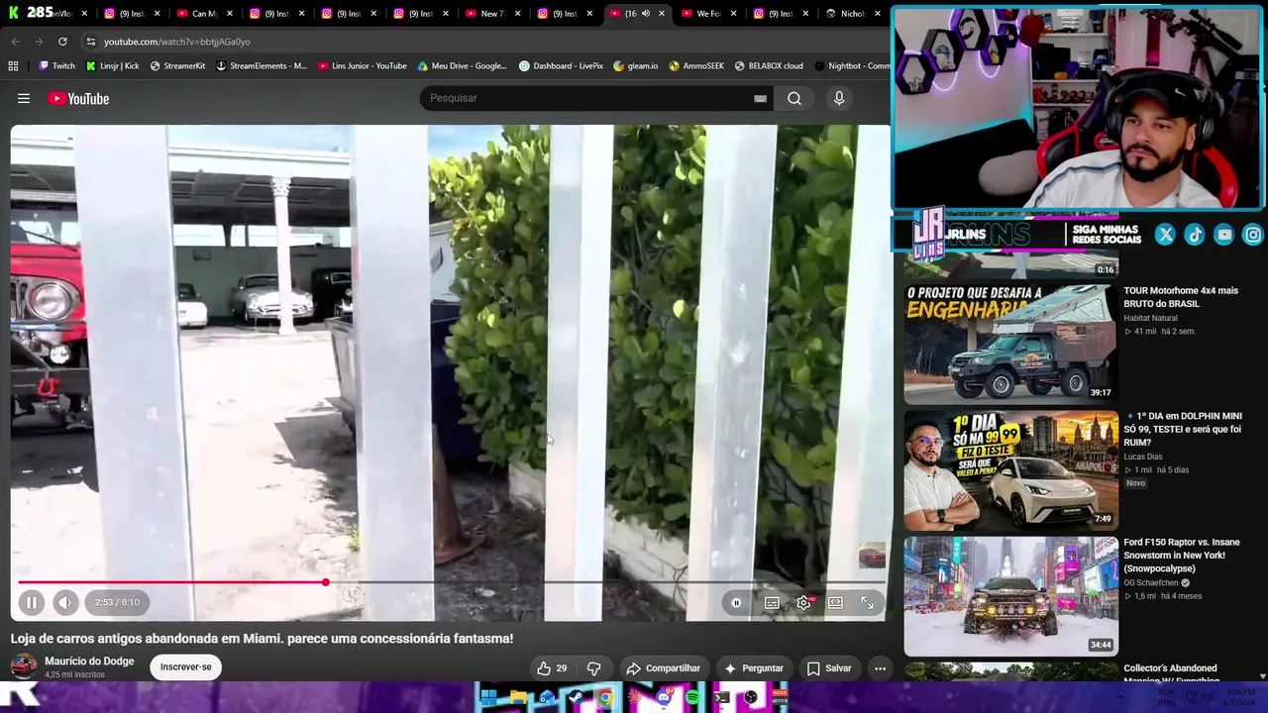The width and height of the screenshot is (1268, 713).
Task: Click the browser address bar URL
Action: (x=177, y=42)
